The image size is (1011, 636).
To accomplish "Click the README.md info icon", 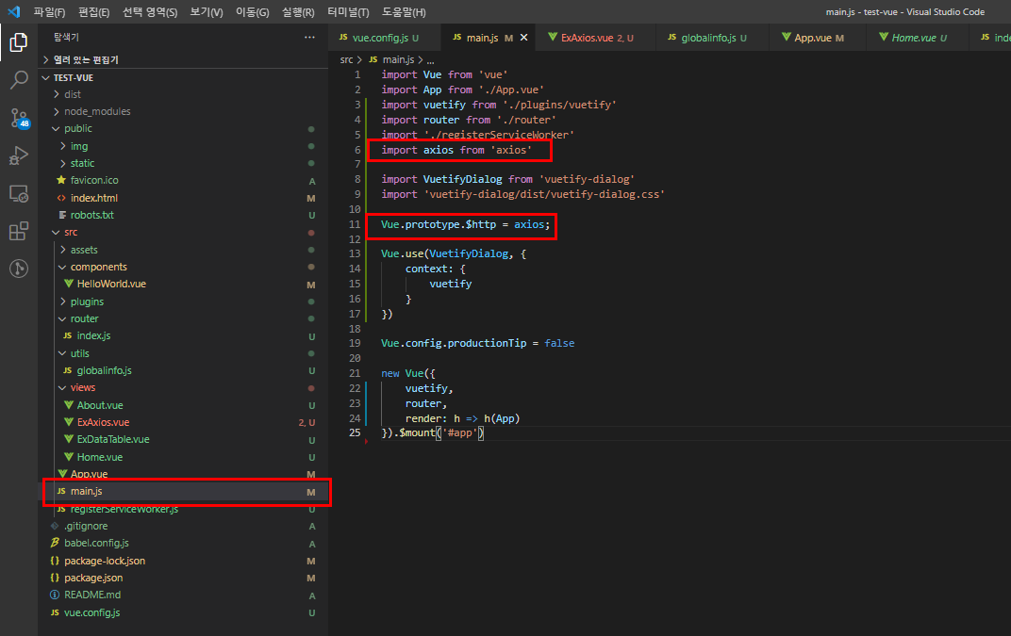I will (x=55, y=595).
